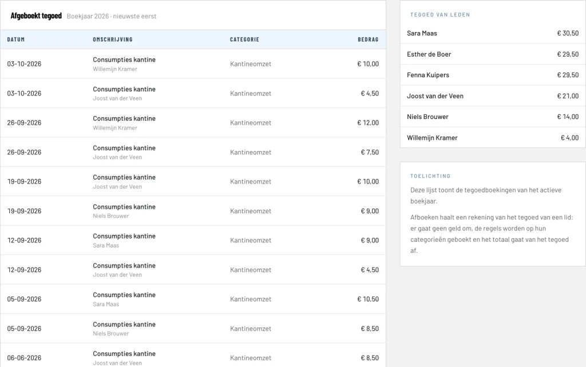This screenshot has height=367, width=586.
Task: Click the Datum column header
Action: point(15,39)
